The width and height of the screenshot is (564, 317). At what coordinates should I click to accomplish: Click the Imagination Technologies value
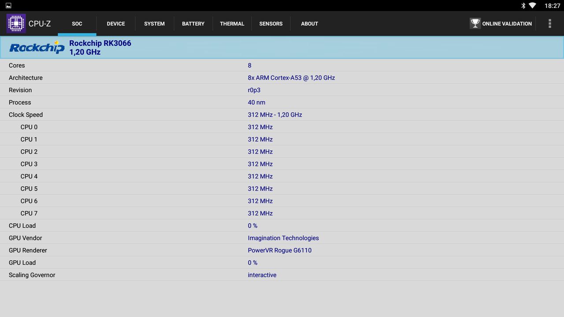click(283, 238)
